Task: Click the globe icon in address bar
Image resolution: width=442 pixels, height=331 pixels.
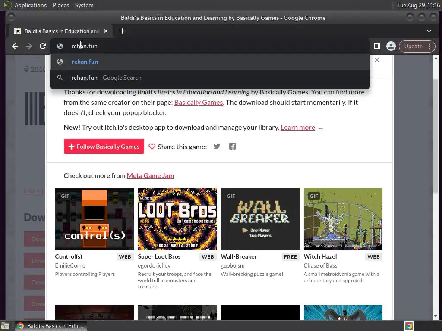Action: [x=60, y=46]
